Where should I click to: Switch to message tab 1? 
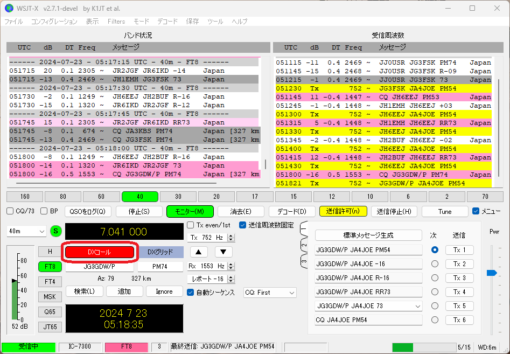click(303, 229)
